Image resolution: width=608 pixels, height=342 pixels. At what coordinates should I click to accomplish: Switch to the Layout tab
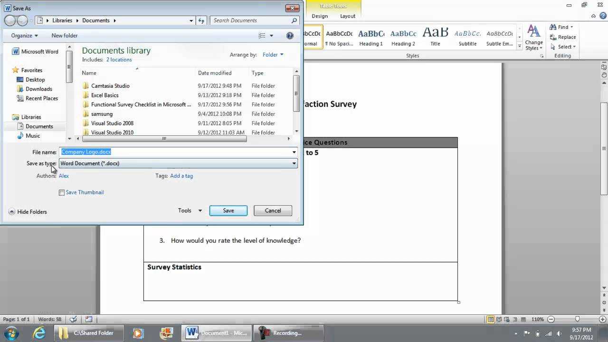pyautogui.click(x=347, y=16)
